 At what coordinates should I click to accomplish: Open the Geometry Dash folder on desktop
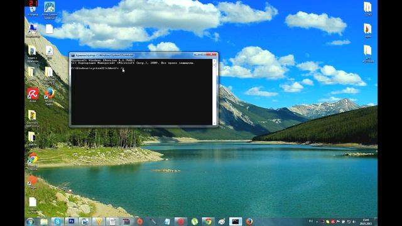pyautogui.click(x=32, y=118)
